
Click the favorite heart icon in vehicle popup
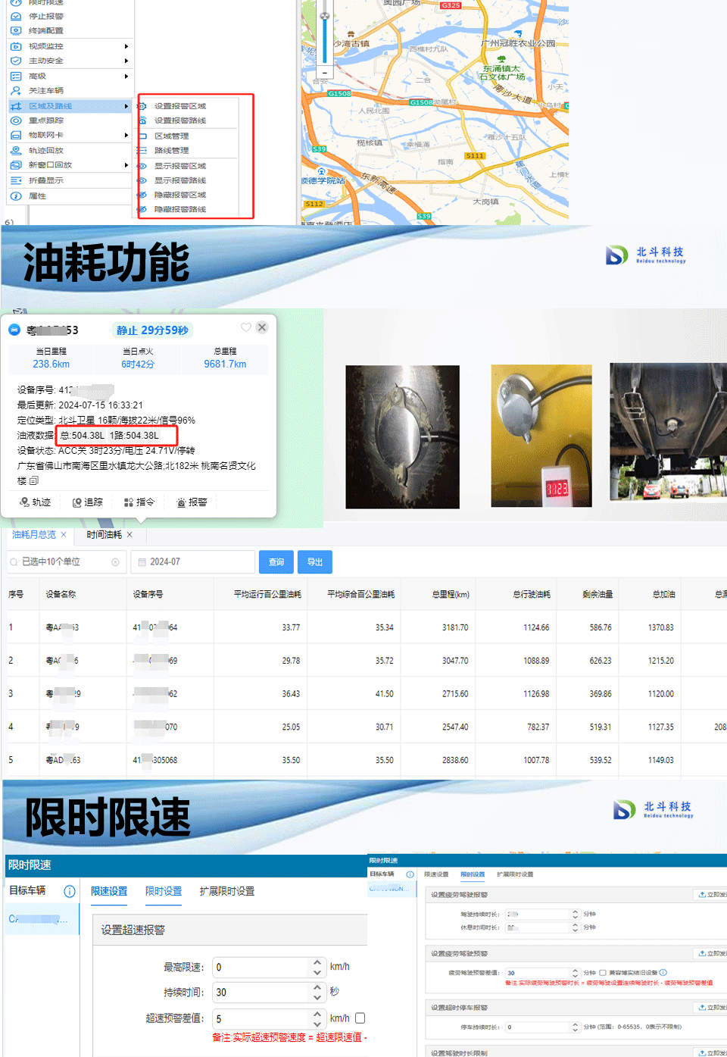(245, 327)
